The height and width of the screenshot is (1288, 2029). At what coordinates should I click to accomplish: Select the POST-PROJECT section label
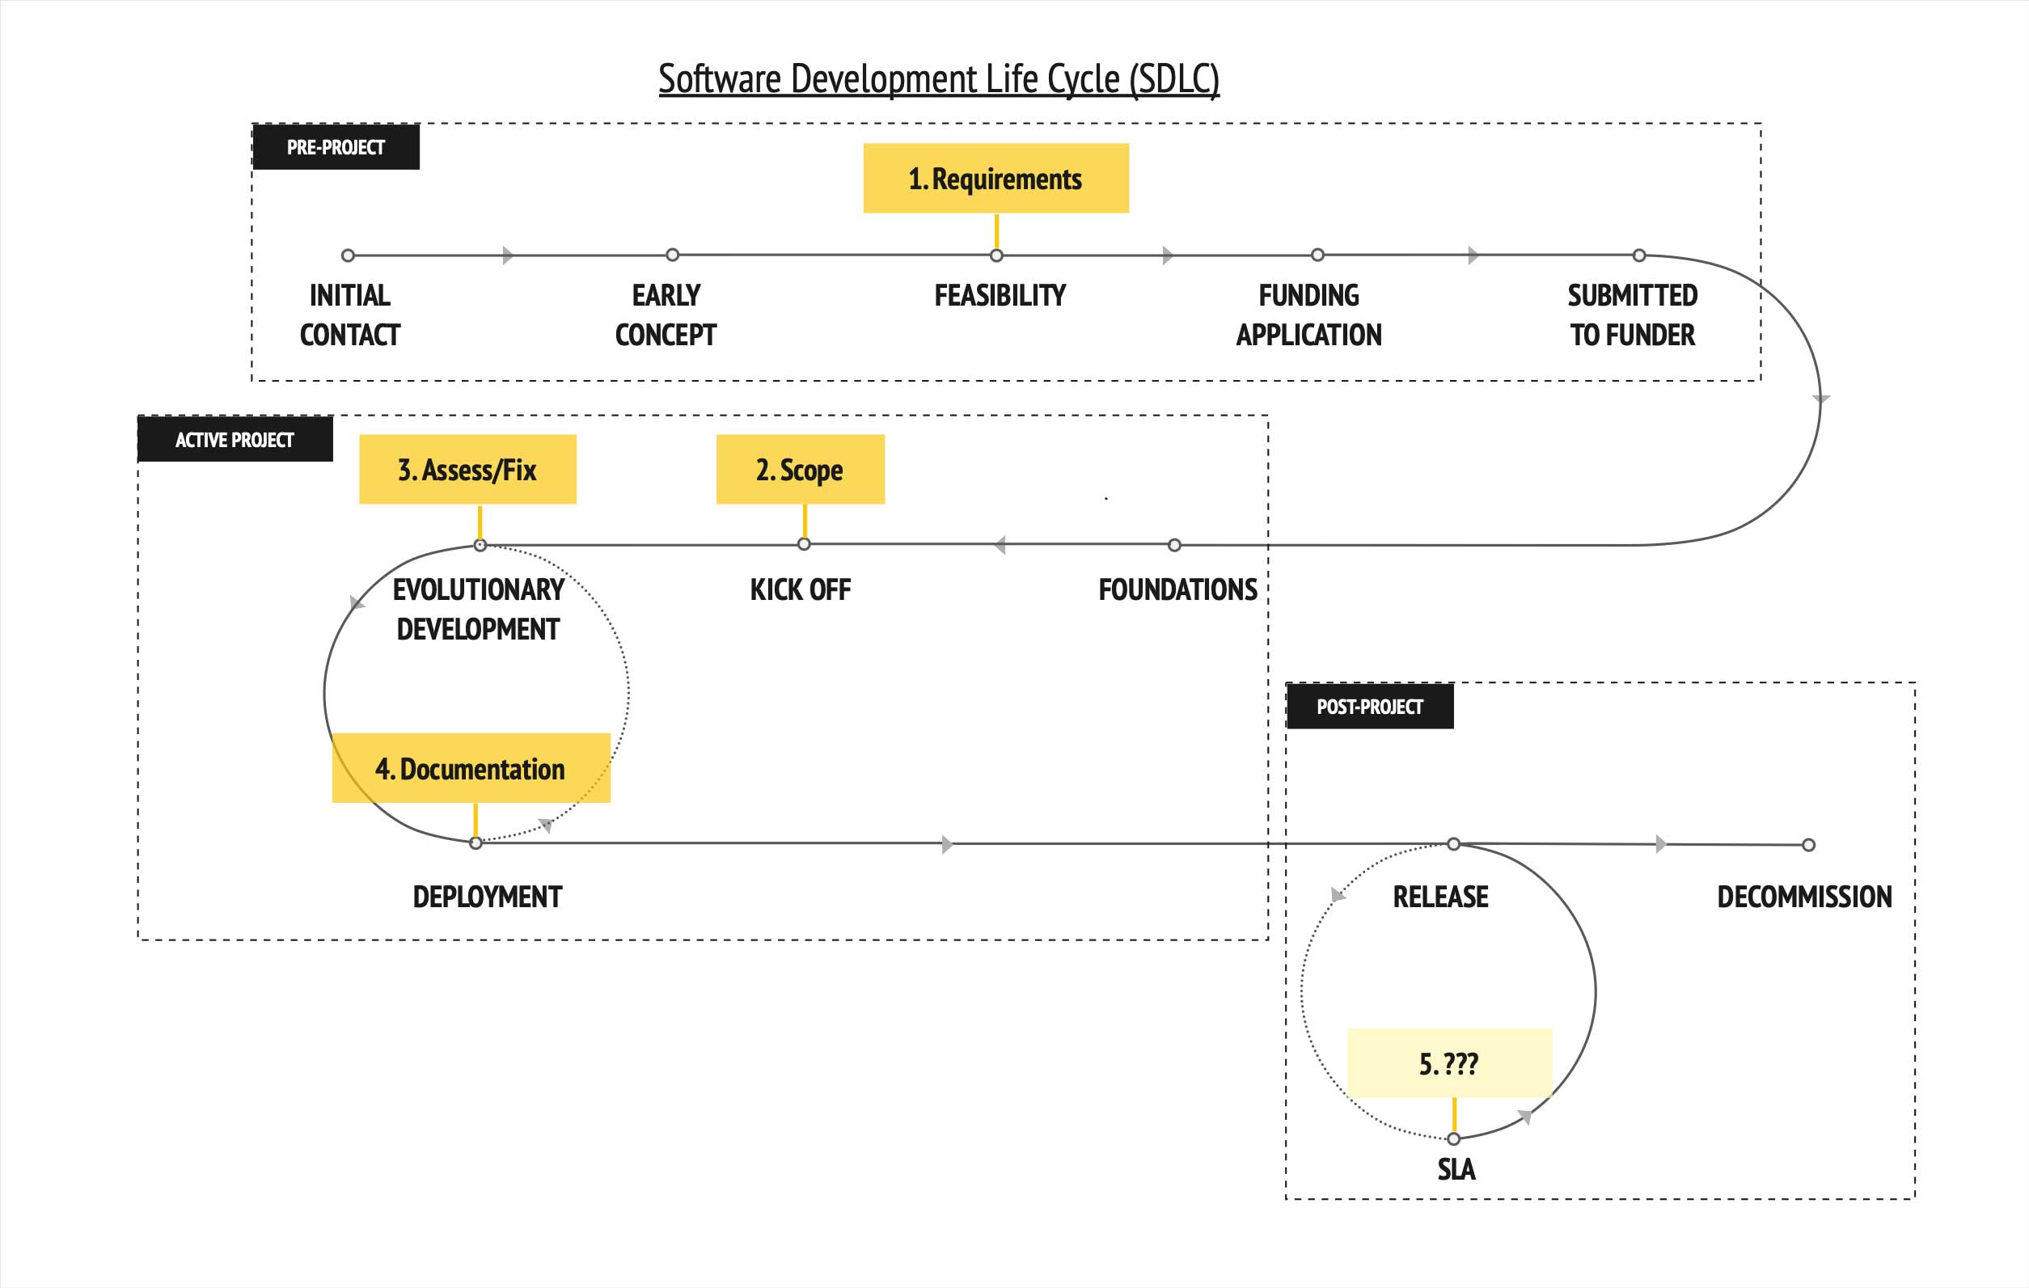coord(1370,707)
